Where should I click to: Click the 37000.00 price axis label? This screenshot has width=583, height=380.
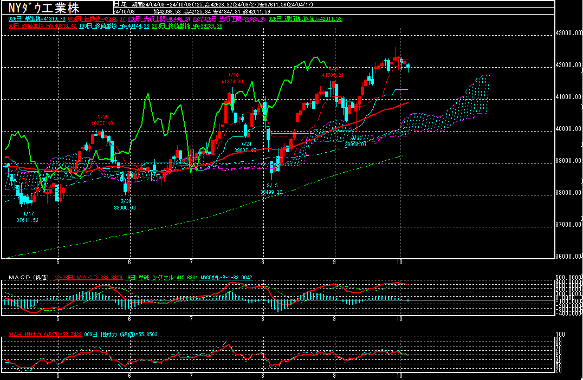[569, 225]
